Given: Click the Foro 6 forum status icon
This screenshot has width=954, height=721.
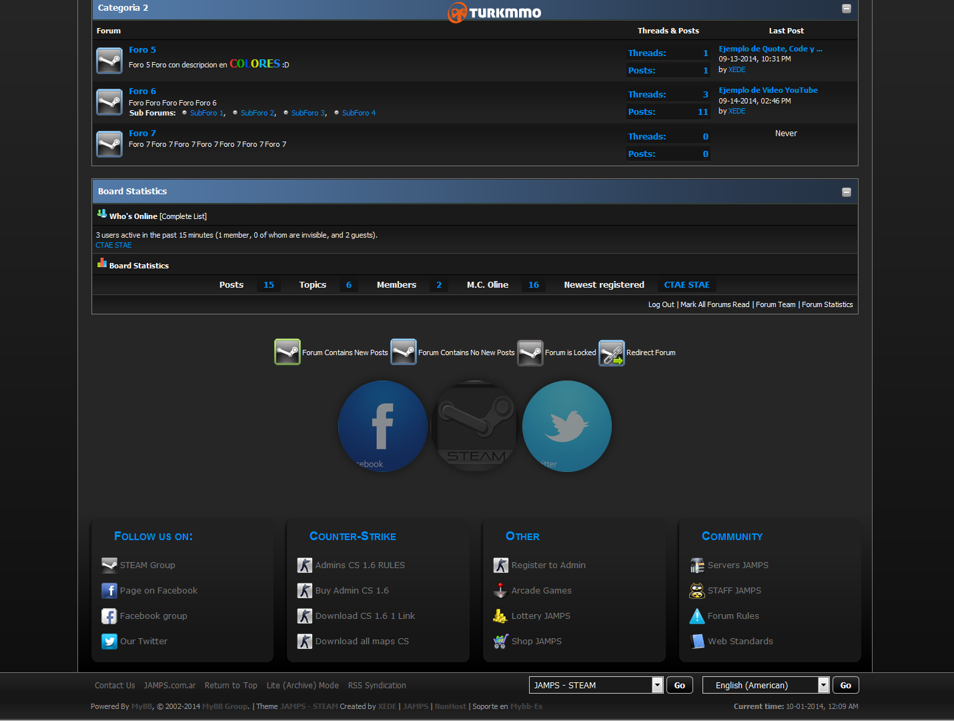Looking at the screenshot, I should 109,102.
